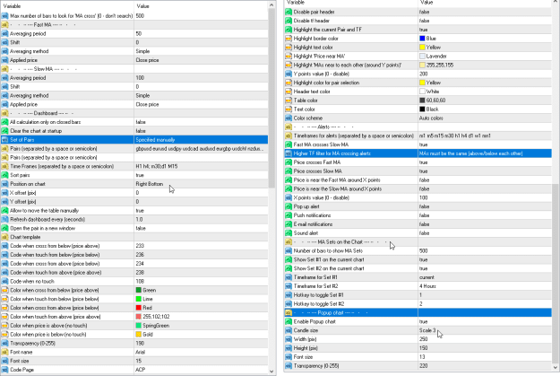The width and height of the screenshot is (560, 376).
Task: Click the icon beside 'Font name'
Action: pyautogui.click(x=4, y=352)
